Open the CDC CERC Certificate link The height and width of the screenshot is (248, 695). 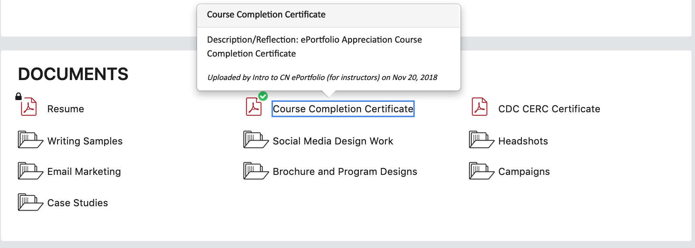point(549,109)
